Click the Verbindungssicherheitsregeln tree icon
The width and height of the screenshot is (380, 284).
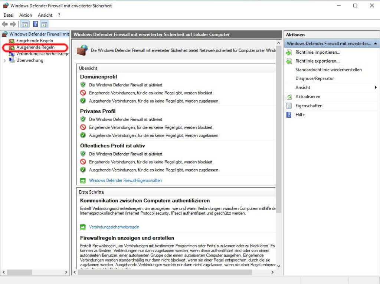(12, 54)
